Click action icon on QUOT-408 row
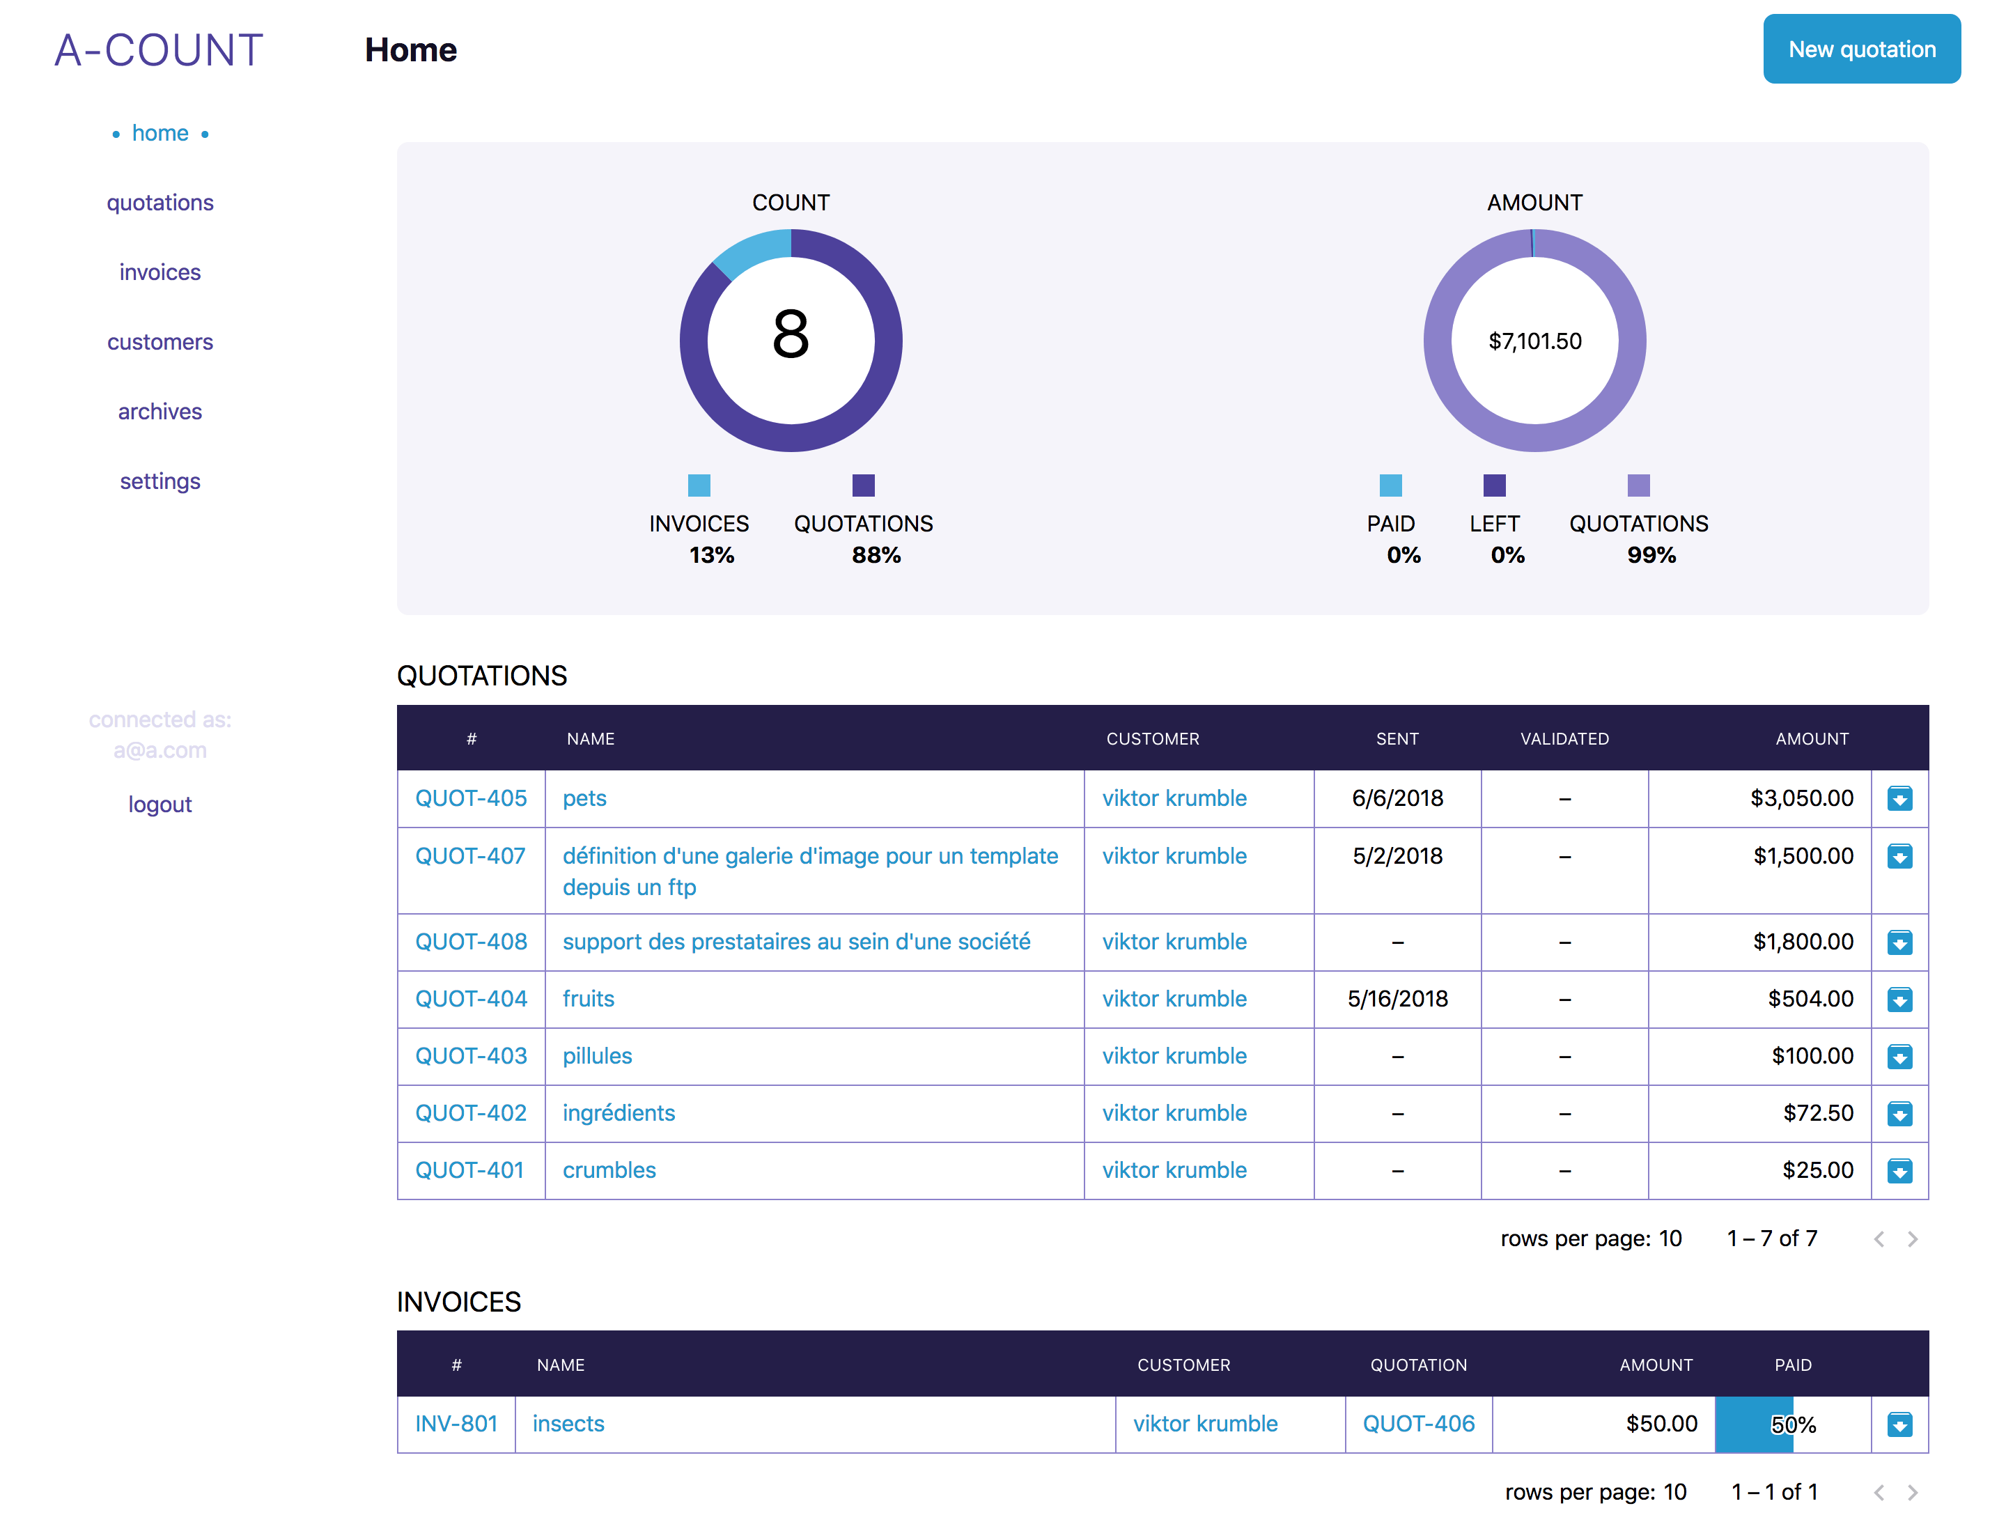Image resolution: width=2006 pixels, height=1538 pixels. (1899, 942)
